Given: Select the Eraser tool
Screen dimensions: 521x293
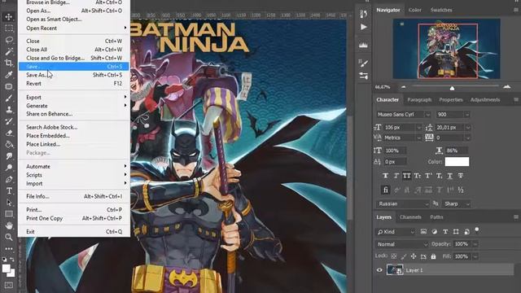Looking at the screenshot, I should click(x=9, y=133).
